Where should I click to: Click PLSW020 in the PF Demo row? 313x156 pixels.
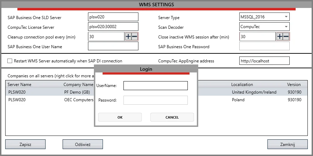(17, 92)
